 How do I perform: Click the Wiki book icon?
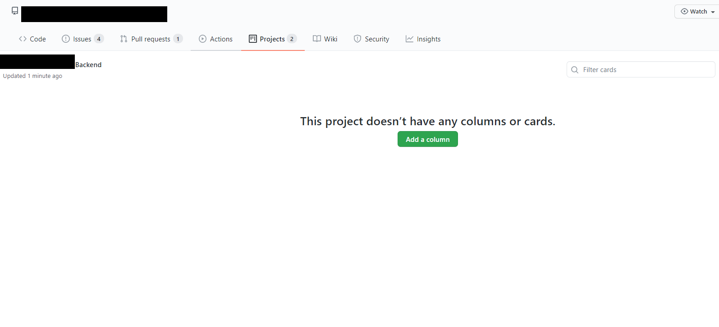(317, 39)
